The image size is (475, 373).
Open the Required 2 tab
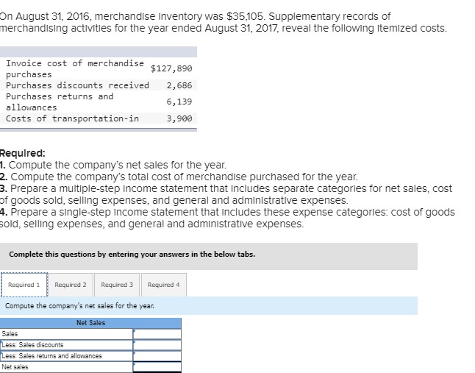tap(71, 285)
